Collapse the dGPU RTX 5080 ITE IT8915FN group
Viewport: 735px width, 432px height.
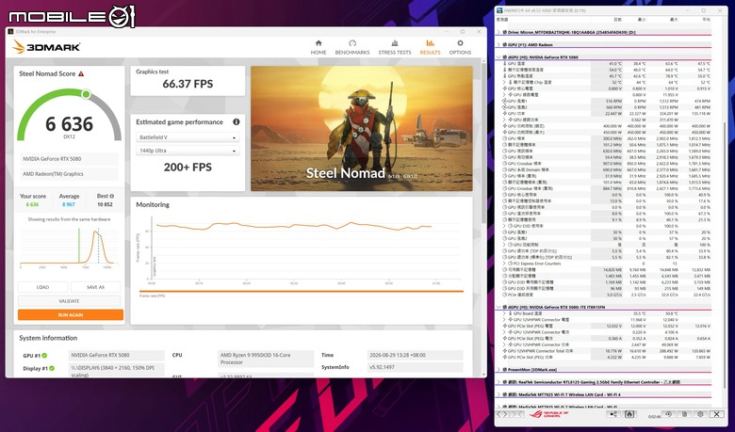(x=498, y=307)
